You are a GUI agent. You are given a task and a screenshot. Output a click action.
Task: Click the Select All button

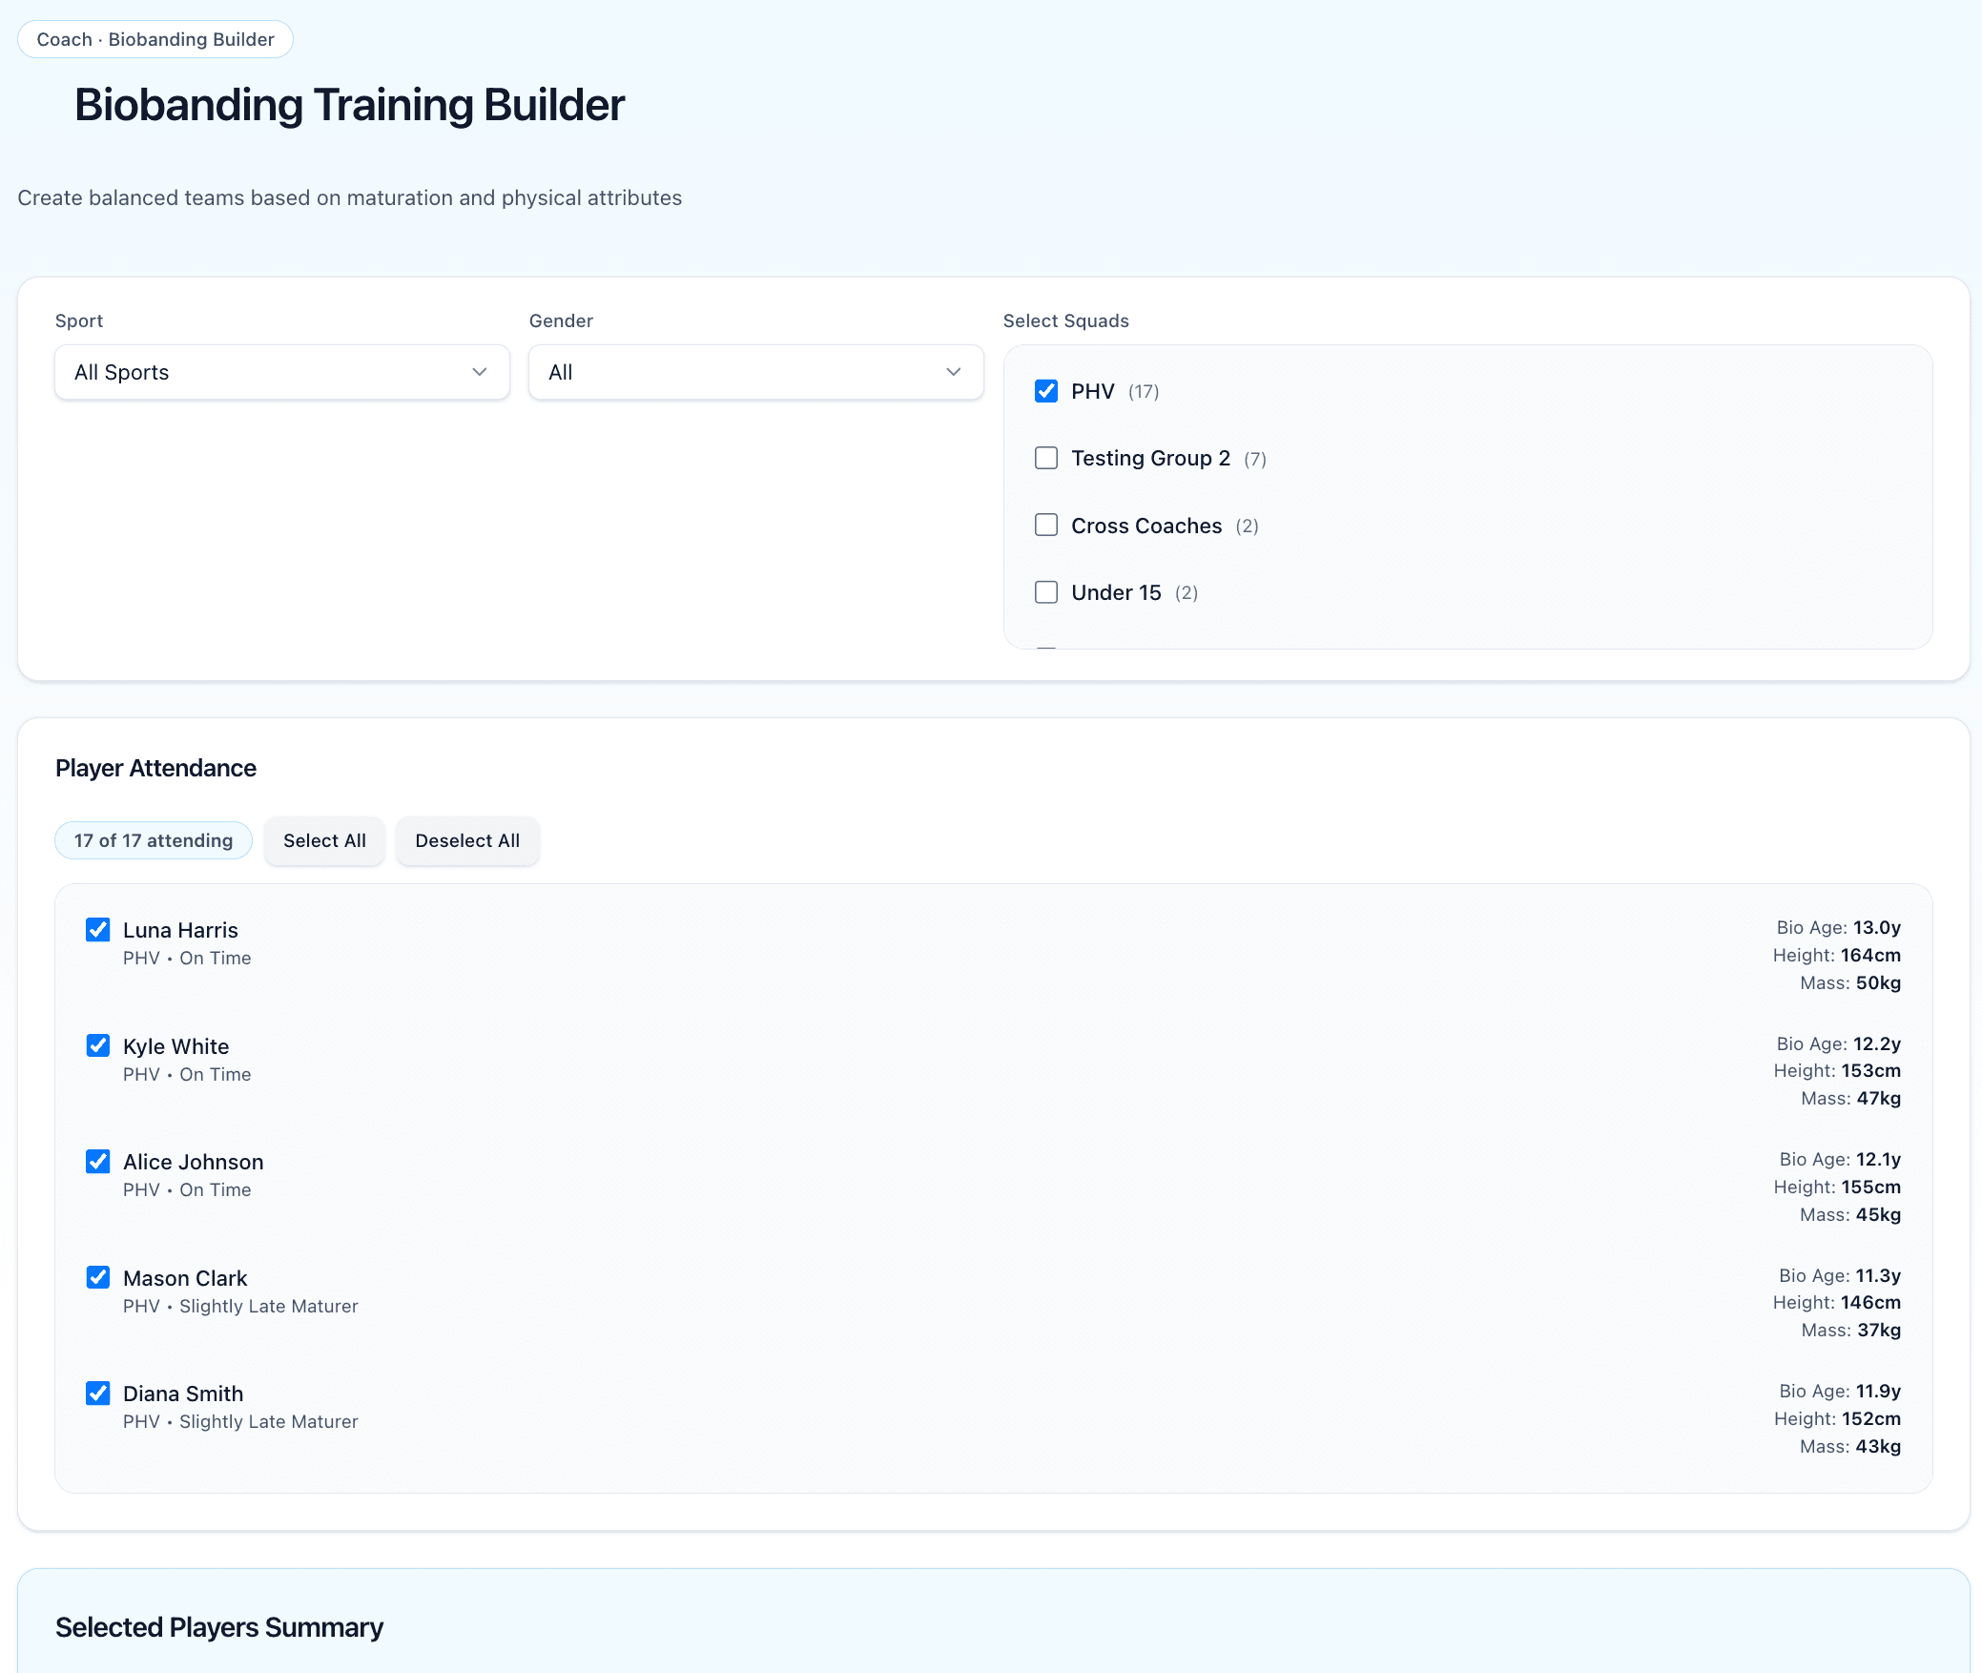tap(324, 840)
